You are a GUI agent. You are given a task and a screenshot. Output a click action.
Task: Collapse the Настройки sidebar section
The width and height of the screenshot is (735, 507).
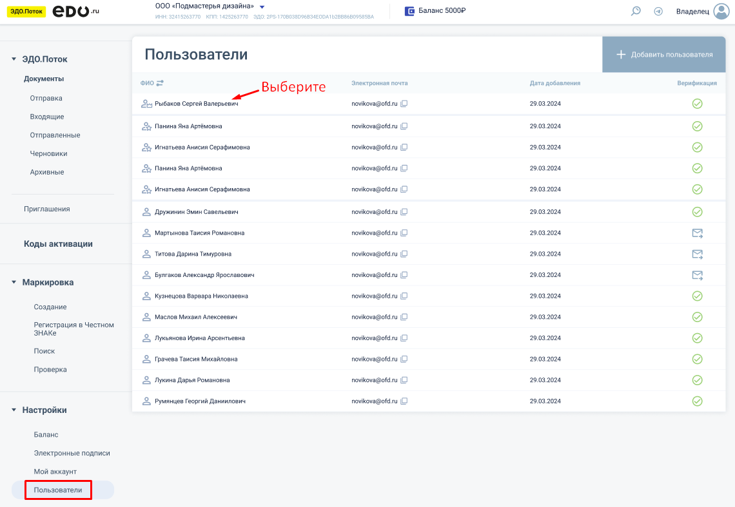(14, 410)
